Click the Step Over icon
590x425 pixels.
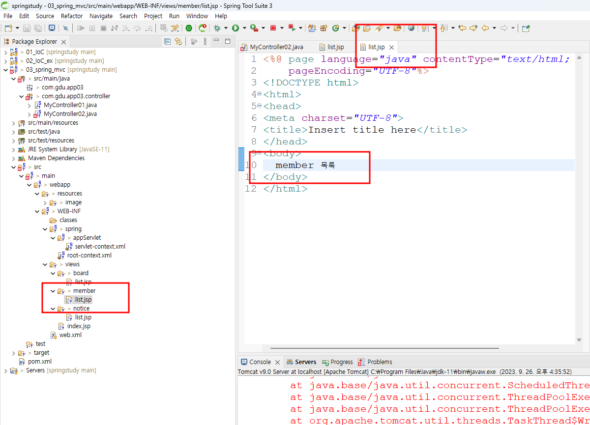tap(137, 28)
